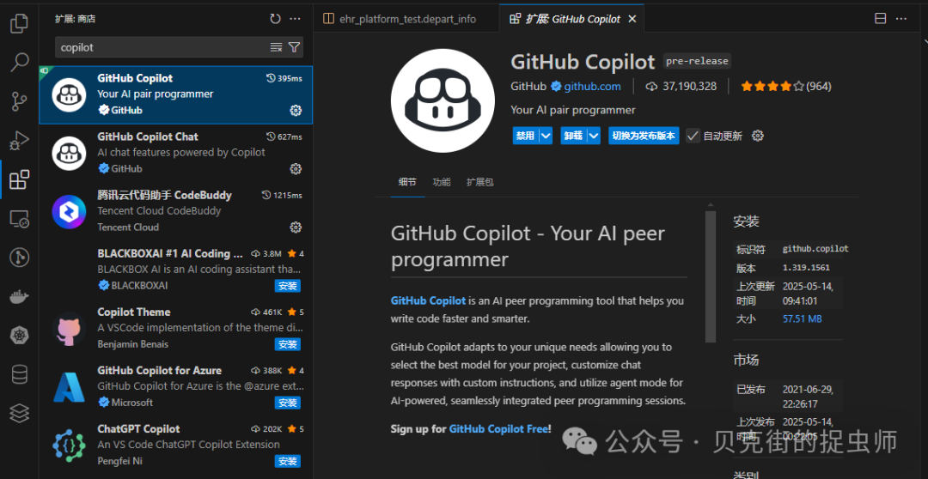The image size is (928, 479).
Task: Click the star rating (964) reviews
Action: pos(786,87)
